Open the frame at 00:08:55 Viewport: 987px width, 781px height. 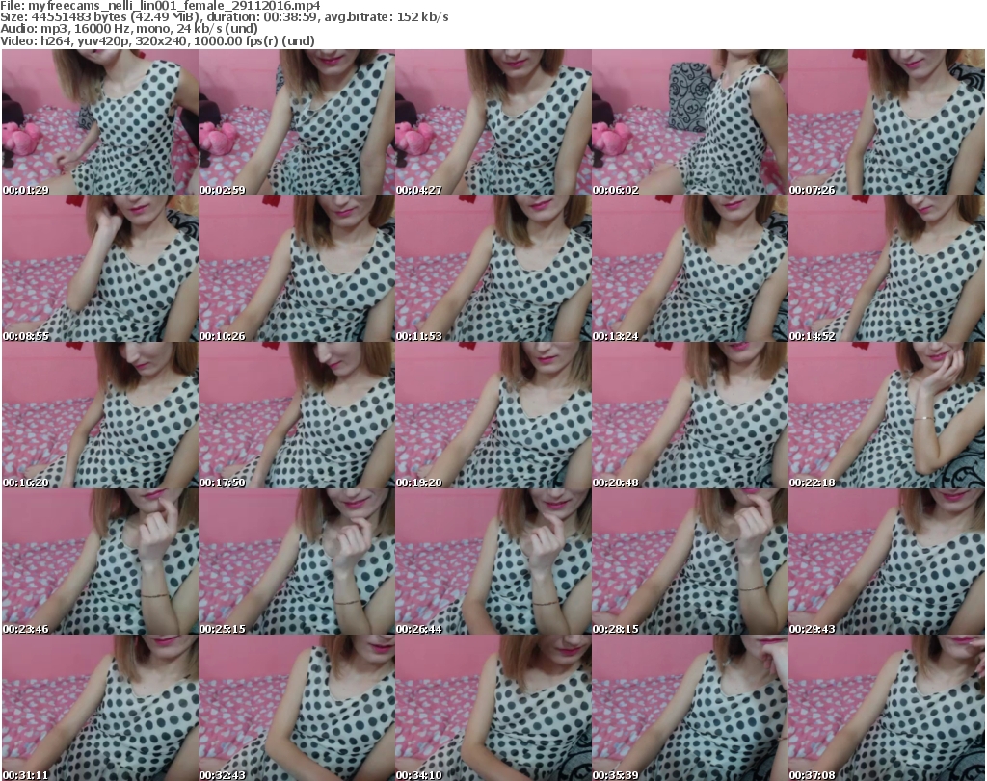click(100, 269)
